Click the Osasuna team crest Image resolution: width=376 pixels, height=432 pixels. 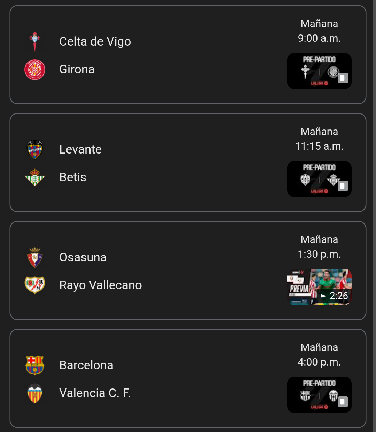click(x=35, y=257)
